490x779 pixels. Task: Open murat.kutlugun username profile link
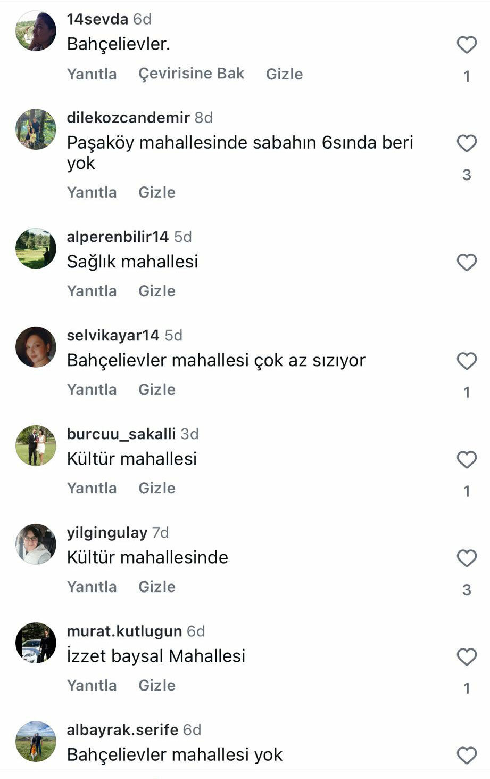click(x=124, y=631)
